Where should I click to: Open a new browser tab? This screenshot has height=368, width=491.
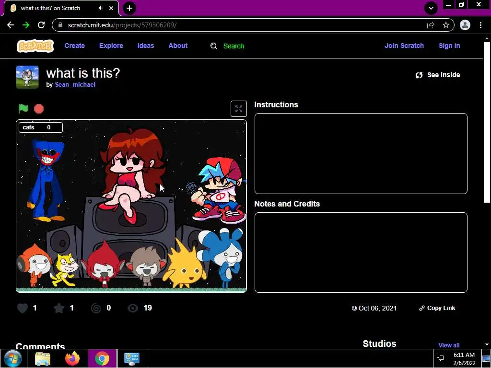click(x=129, y=8)
